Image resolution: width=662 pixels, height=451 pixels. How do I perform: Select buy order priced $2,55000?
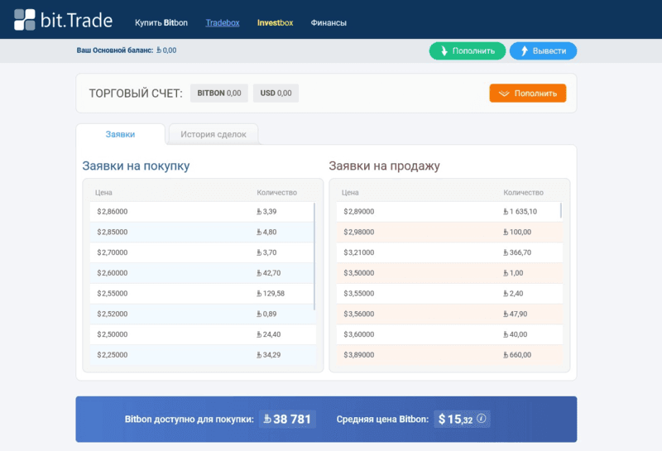coord(201,294)
